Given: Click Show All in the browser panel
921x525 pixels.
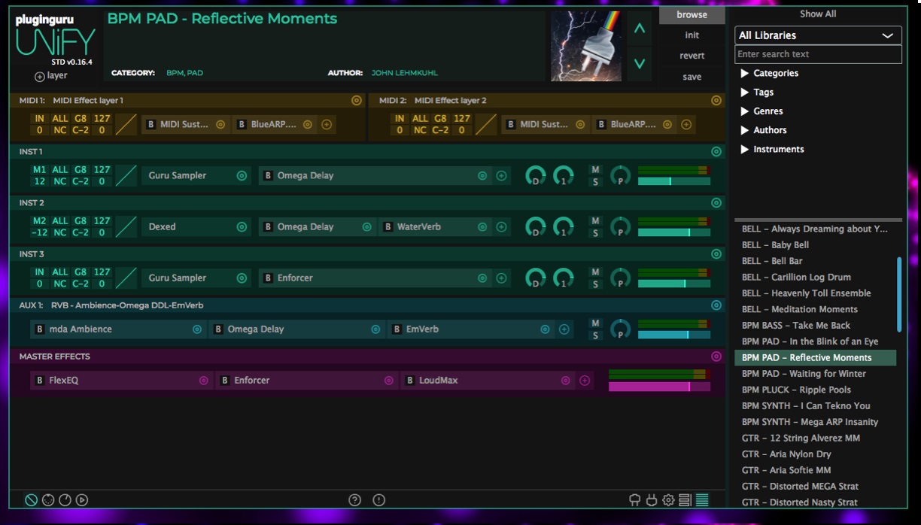Looking at the screenshot, I should point(818,14).
